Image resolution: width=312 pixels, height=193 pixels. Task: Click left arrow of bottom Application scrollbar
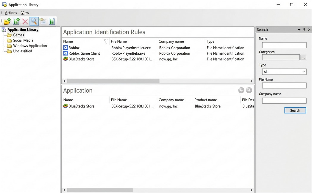click(65, 190)
